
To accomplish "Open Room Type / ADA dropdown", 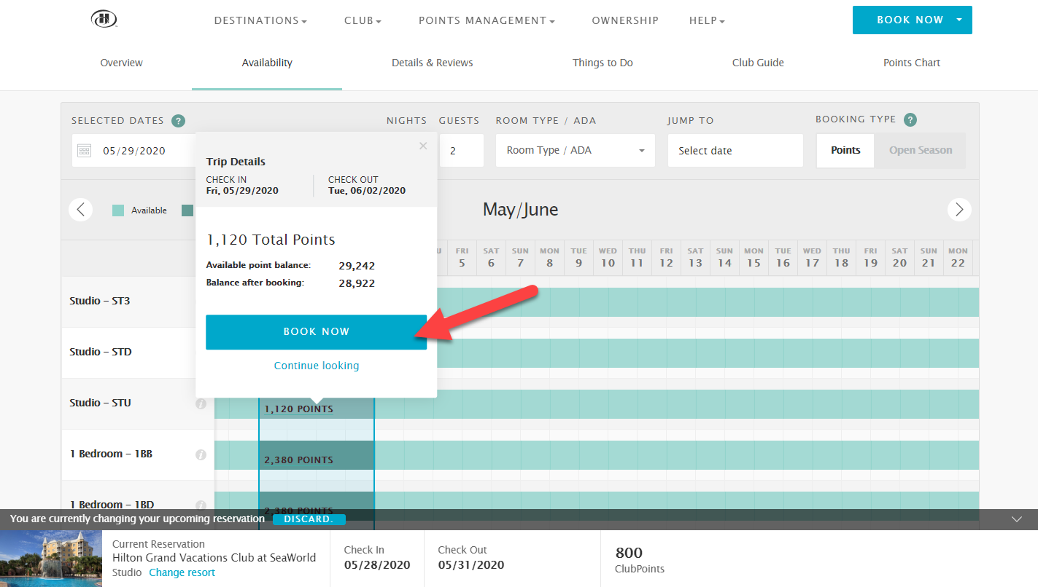I will pyautogui.click(x=575, y=151).
